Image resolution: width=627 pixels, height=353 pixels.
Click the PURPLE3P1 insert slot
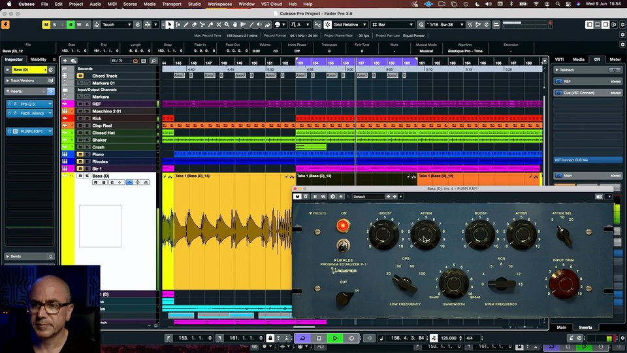coord(29,131)
